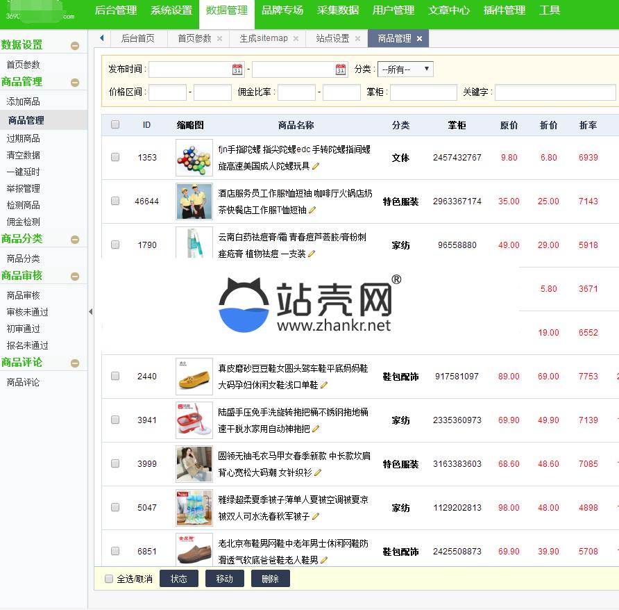The image size is (619, 610).
Task: Open the 用户管理 top menu
Action: pos(393,10)
